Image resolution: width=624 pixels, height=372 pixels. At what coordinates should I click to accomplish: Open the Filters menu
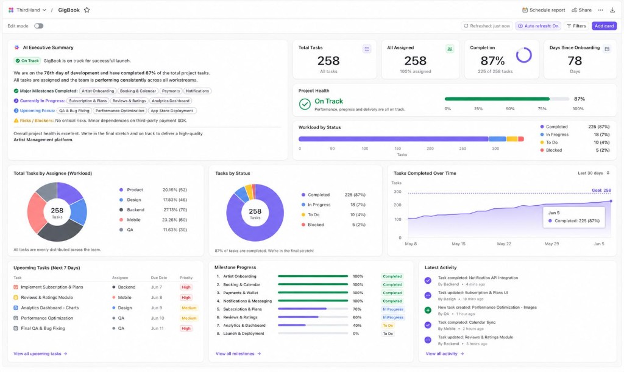coord(576,26)
